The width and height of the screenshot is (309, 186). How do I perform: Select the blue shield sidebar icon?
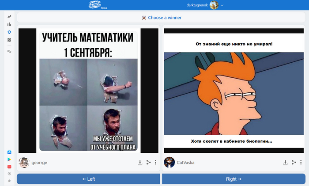tap(9, 32)
